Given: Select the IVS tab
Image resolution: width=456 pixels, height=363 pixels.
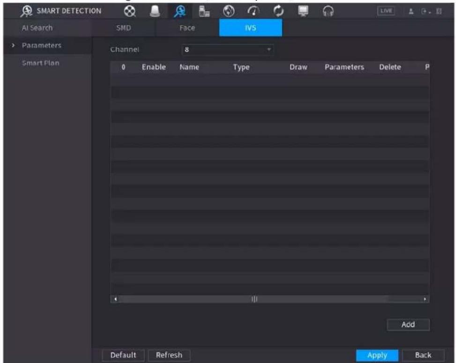Looking at the screenshot, I should tap(250, 28).
